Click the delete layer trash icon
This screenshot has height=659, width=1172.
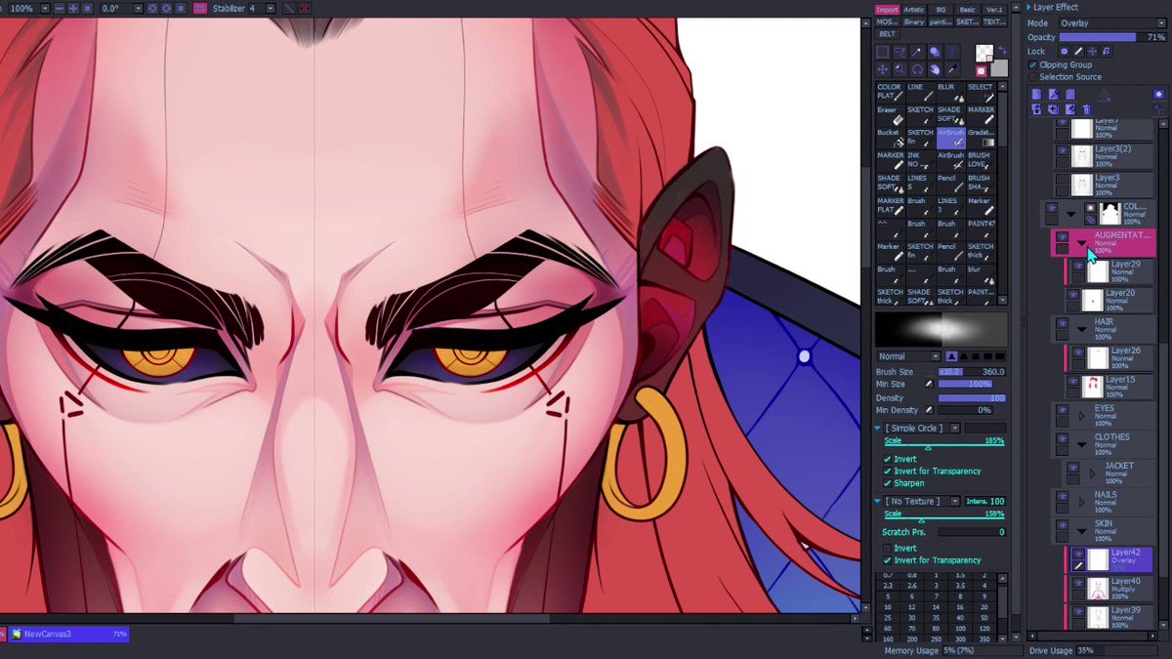click(x=1085, y=109)
